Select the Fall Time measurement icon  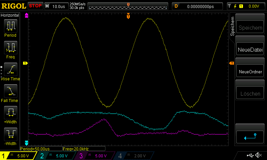pos(11,91)
